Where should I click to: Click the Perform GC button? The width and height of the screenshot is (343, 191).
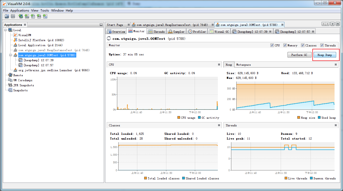299,55
